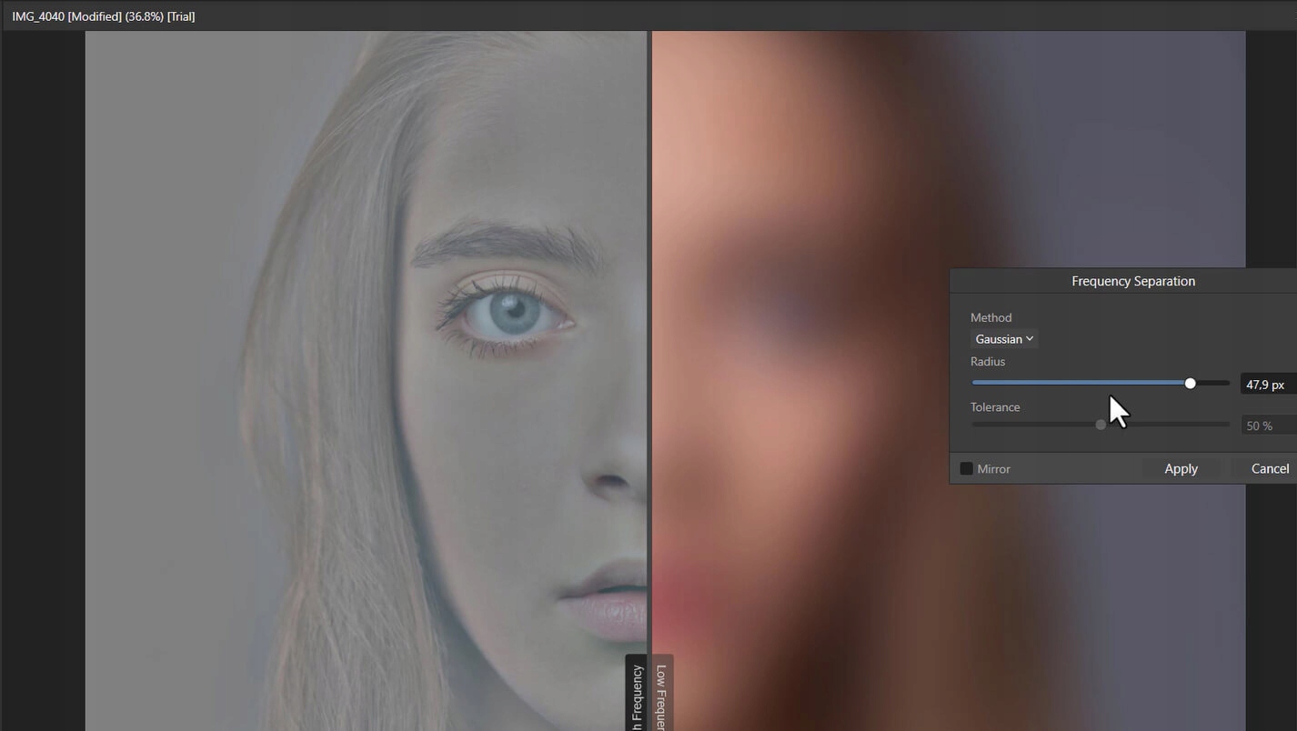Click the Radius label in the dialog
Viewport: 1297px width, 731px height.
click(987, 362)
